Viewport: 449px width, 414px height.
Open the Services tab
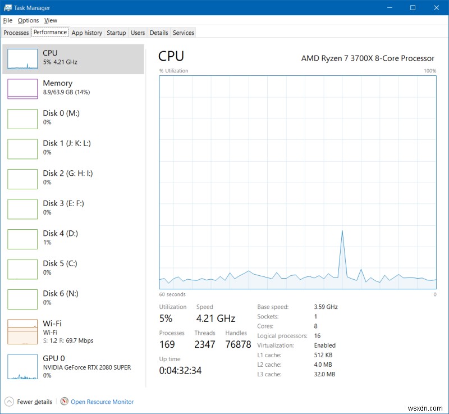[183, 33]
